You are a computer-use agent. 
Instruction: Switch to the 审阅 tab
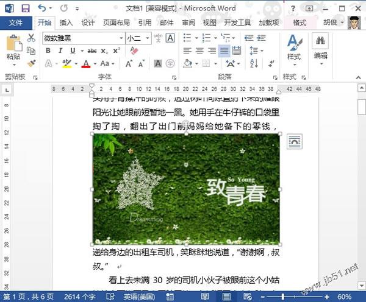(x=188, y=23)
